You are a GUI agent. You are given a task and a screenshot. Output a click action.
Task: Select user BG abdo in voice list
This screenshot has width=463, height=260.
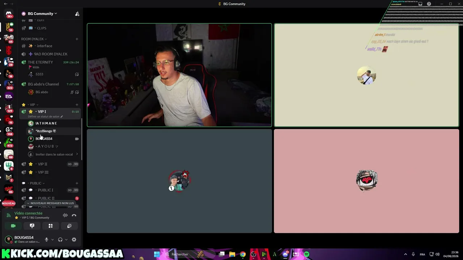tap(54, 92)
